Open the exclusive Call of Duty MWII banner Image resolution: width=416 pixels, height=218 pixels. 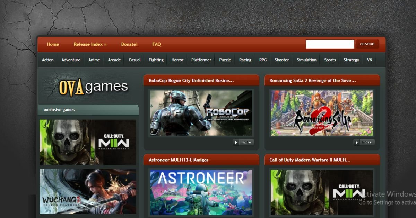(88, 142)
